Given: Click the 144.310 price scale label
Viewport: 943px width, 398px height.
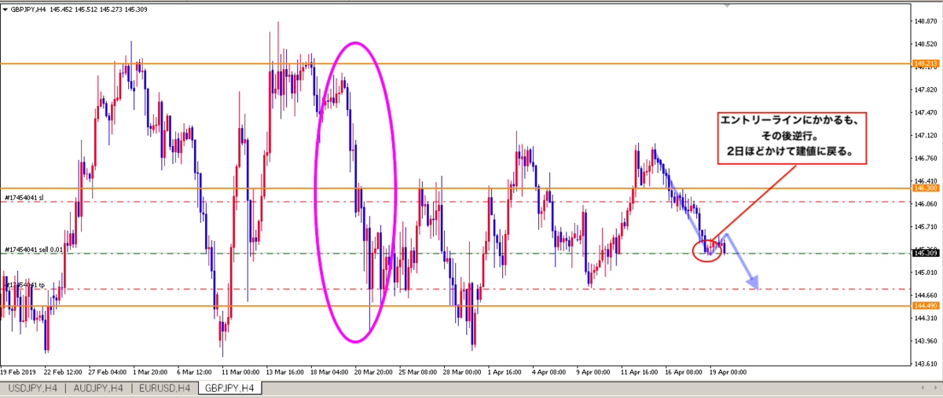Looking at the screenshot, I should 924,318.
